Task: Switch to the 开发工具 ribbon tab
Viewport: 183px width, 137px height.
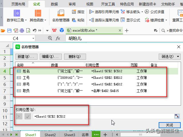Action: (108, 4)
